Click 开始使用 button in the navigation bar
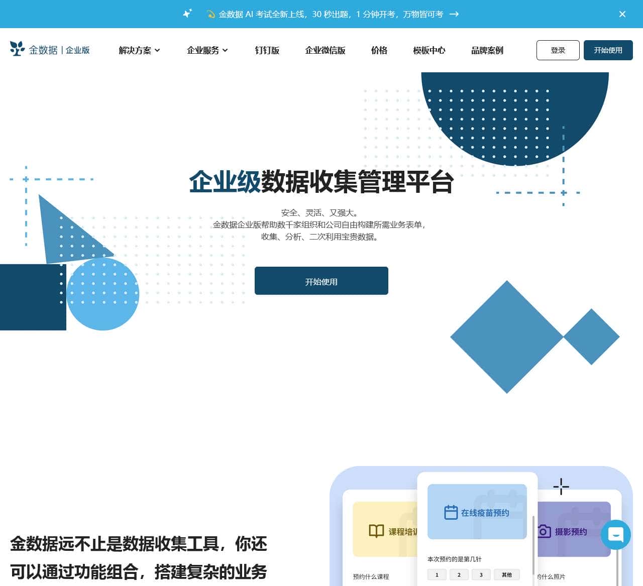The height and width of the screenshot is (586, 643). tap(608, 50)
